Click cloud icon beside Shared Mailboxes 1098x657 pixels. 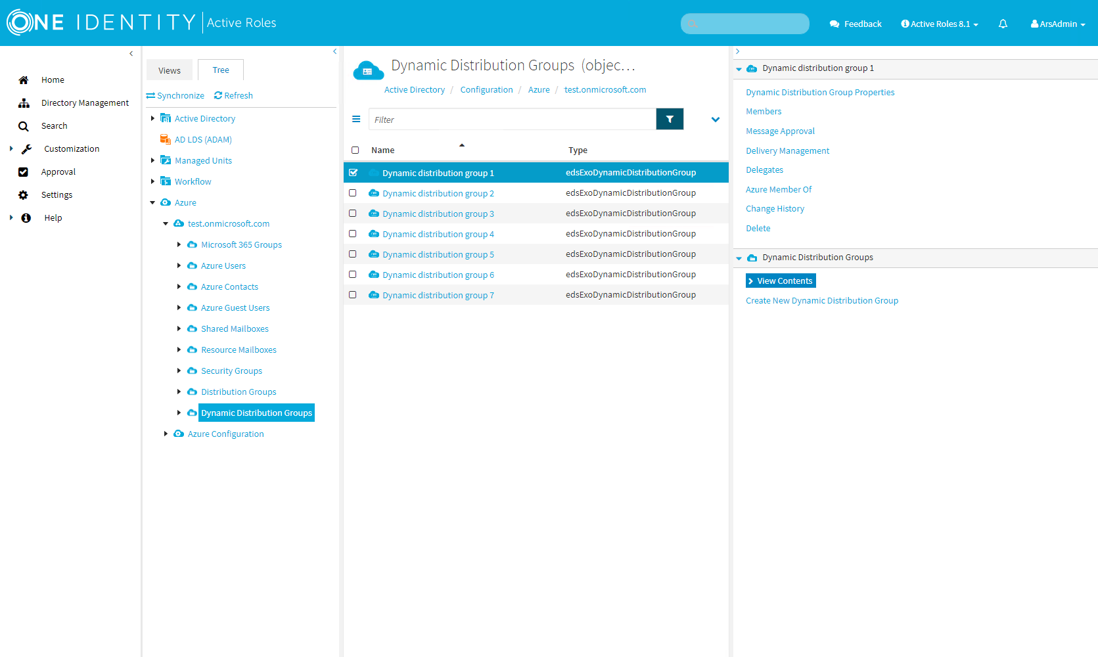click(192, 328)
